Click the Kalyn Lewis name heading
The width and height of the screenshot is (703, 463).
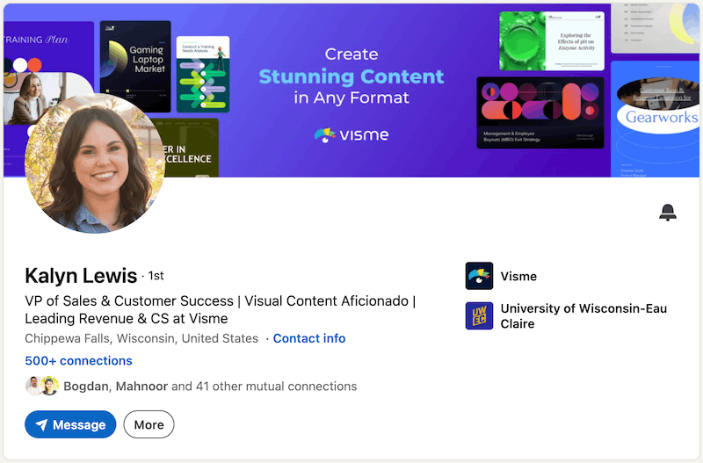(81, 276)
